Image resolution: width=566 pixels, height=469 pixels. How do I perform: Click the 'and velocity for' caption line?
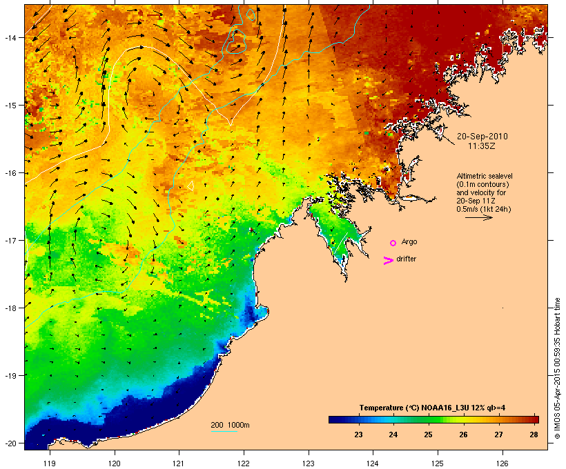point(481,192)
